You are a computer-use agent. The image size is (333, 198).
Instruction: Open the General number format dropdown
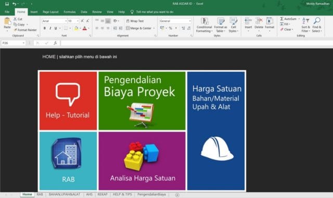(189, 21)
